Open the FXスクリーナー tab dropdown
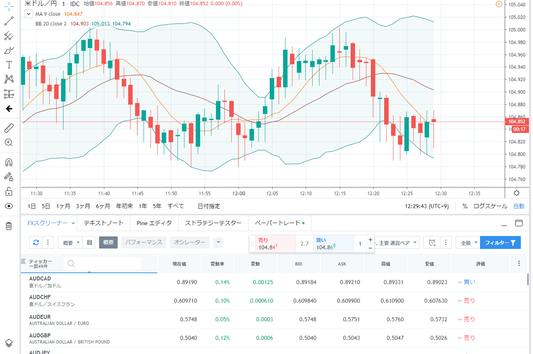The image size is (533, 354). coord(73,223)
